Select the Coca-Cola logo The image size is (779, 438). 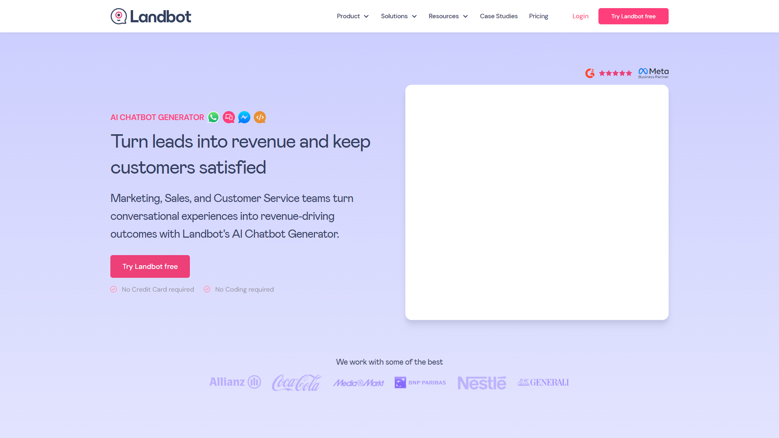click(296, 382)
